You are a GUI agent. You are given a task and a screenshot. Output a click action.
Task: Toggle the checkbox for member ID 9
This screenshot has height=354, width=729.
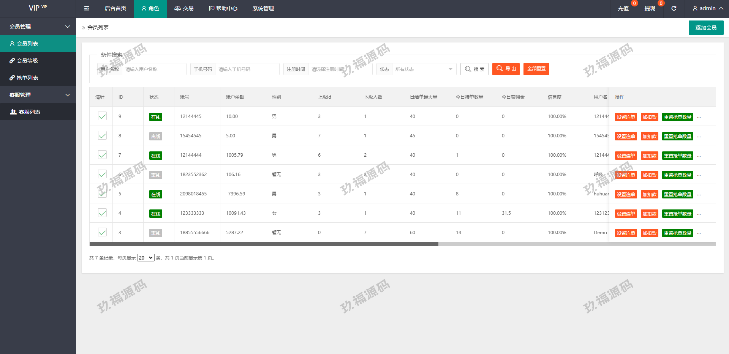[x=102, y=116]
